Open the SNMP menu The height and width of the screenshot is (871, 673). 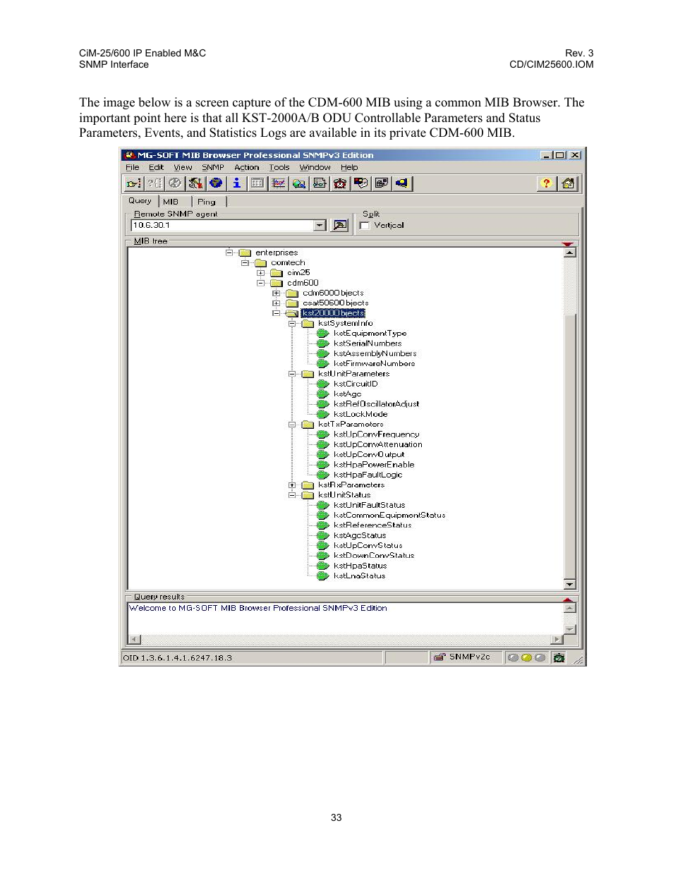click(x=212, y=168)
